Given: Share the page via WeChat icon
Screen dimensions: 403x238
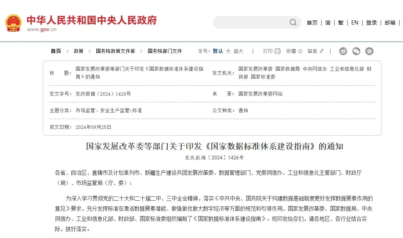Looking at the screenshot, I should (x=356, y=51).
